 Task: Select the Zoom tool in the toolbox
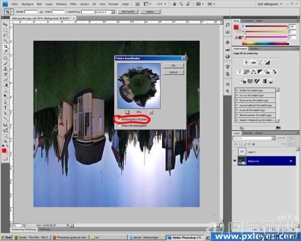pos(6,141)
